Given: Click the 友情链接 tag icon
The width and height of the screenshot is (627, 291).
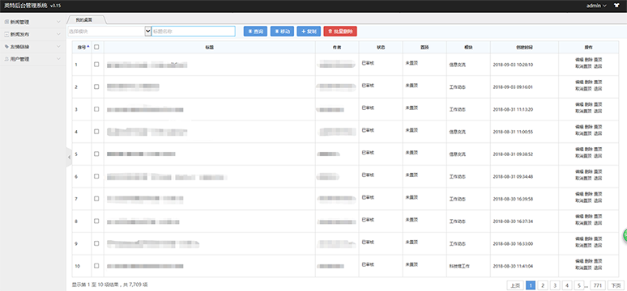Looking at the screenshot, I should tap(6, 47).
